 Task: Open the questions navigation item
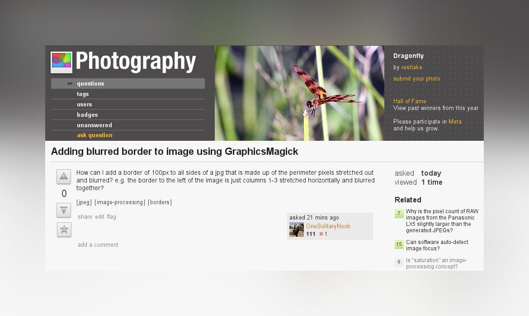coord(128,83)
